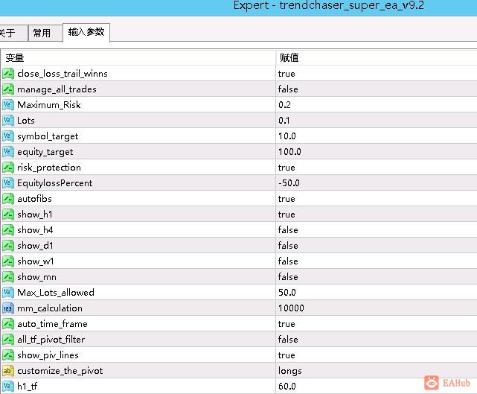Screen dimensions: 477x394
Task: Select the true value of autofibs
Action: tap(286, 199)
